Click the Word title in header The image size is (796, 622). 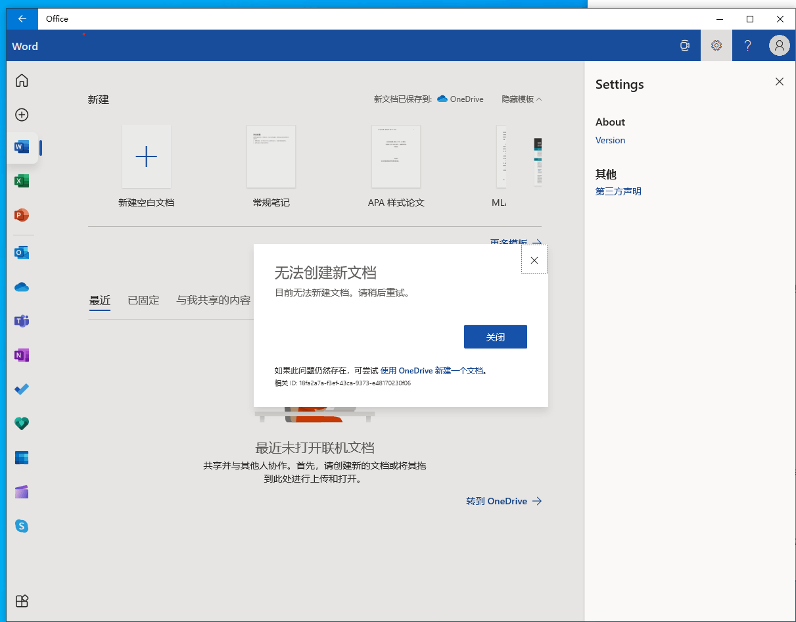pos(25,46)
